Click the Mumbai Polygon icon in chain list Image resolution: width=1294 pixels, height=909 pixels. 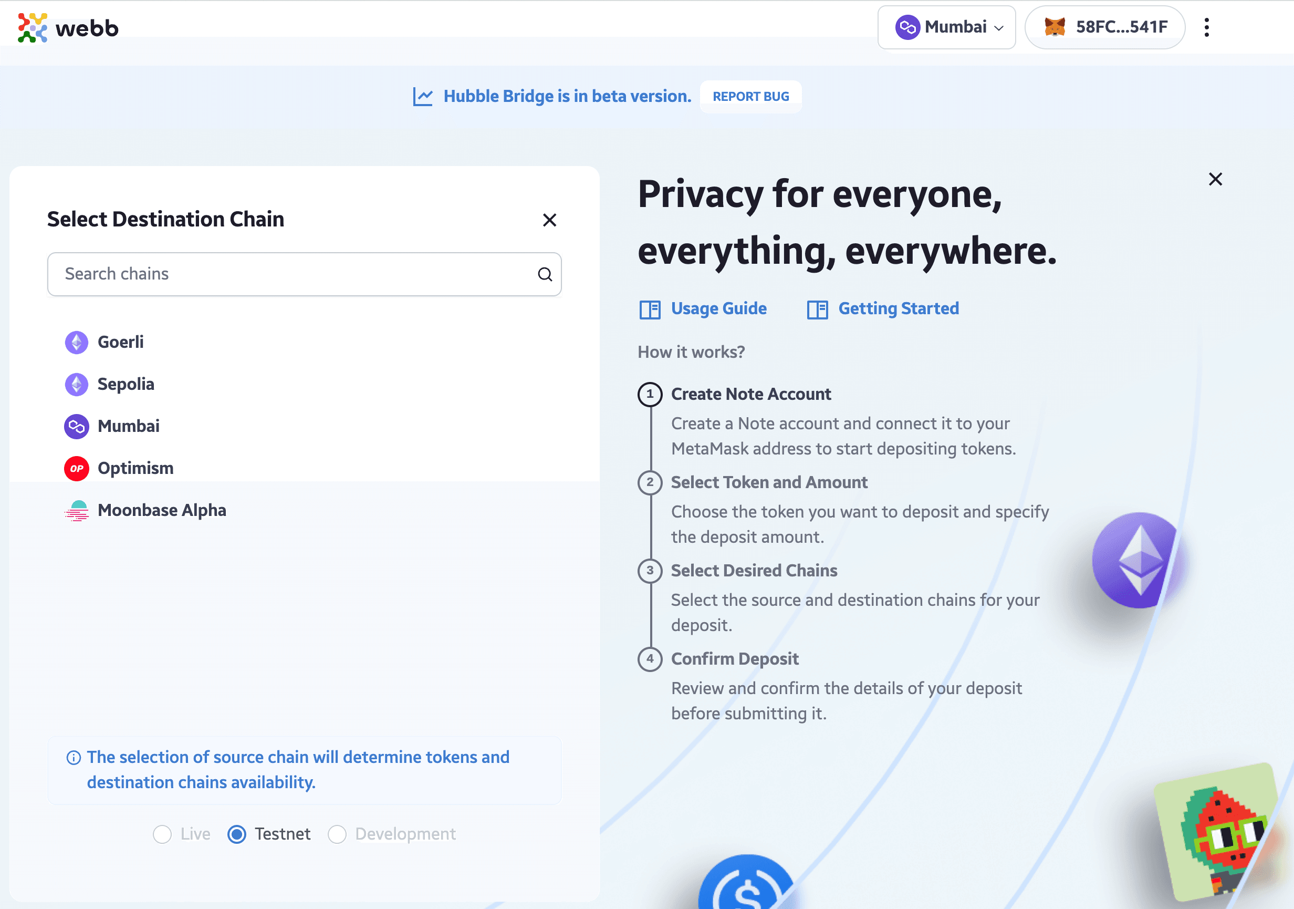77,426
